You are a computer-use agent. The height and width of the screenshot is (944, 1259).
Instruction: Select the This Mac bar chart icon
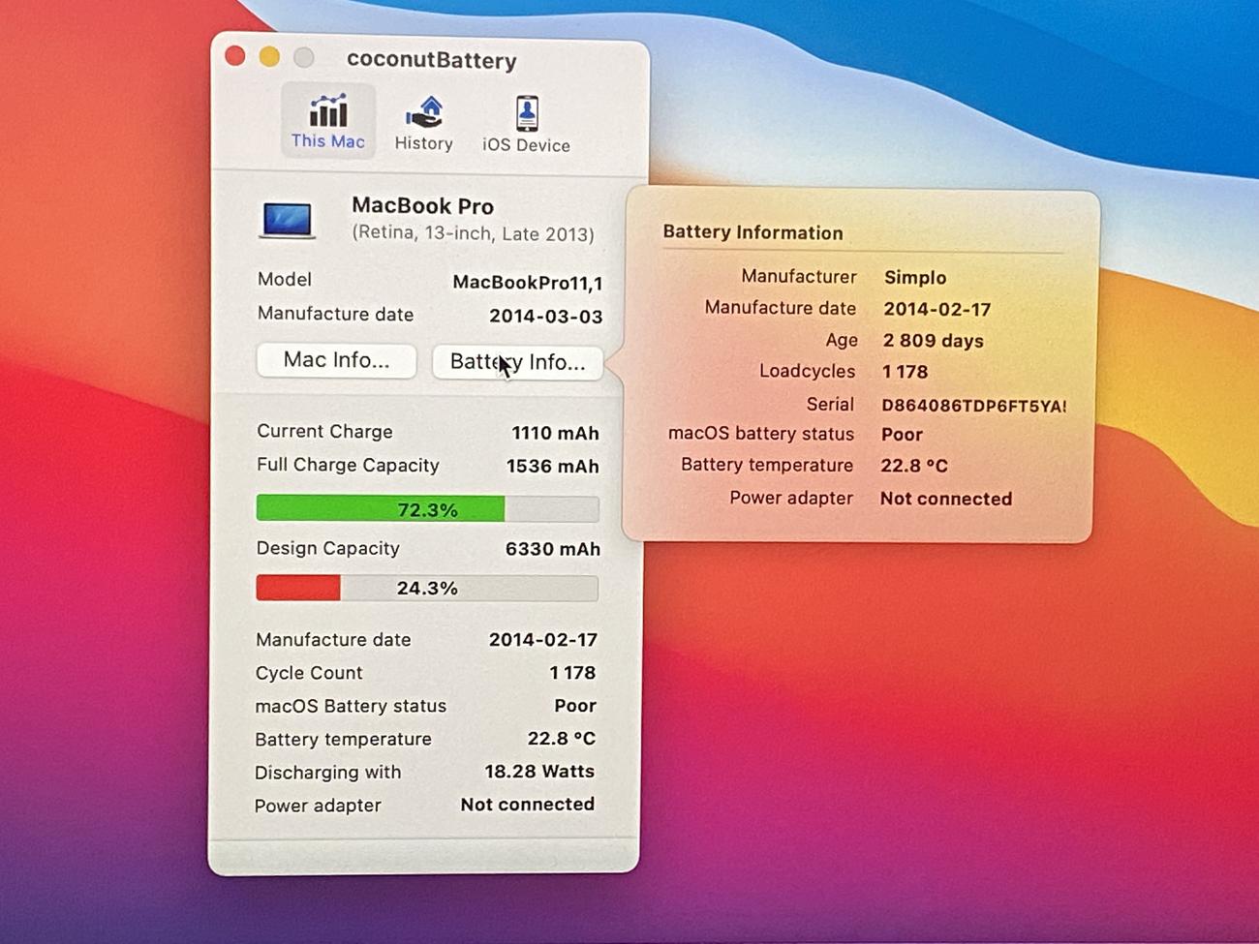(x=327, y=112)
